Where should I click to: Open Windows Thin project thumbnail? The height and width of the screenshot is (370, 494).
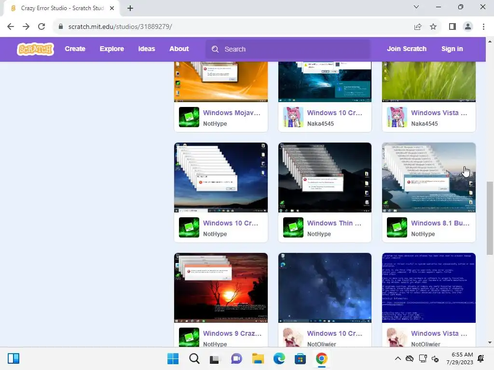coord(325,177)
